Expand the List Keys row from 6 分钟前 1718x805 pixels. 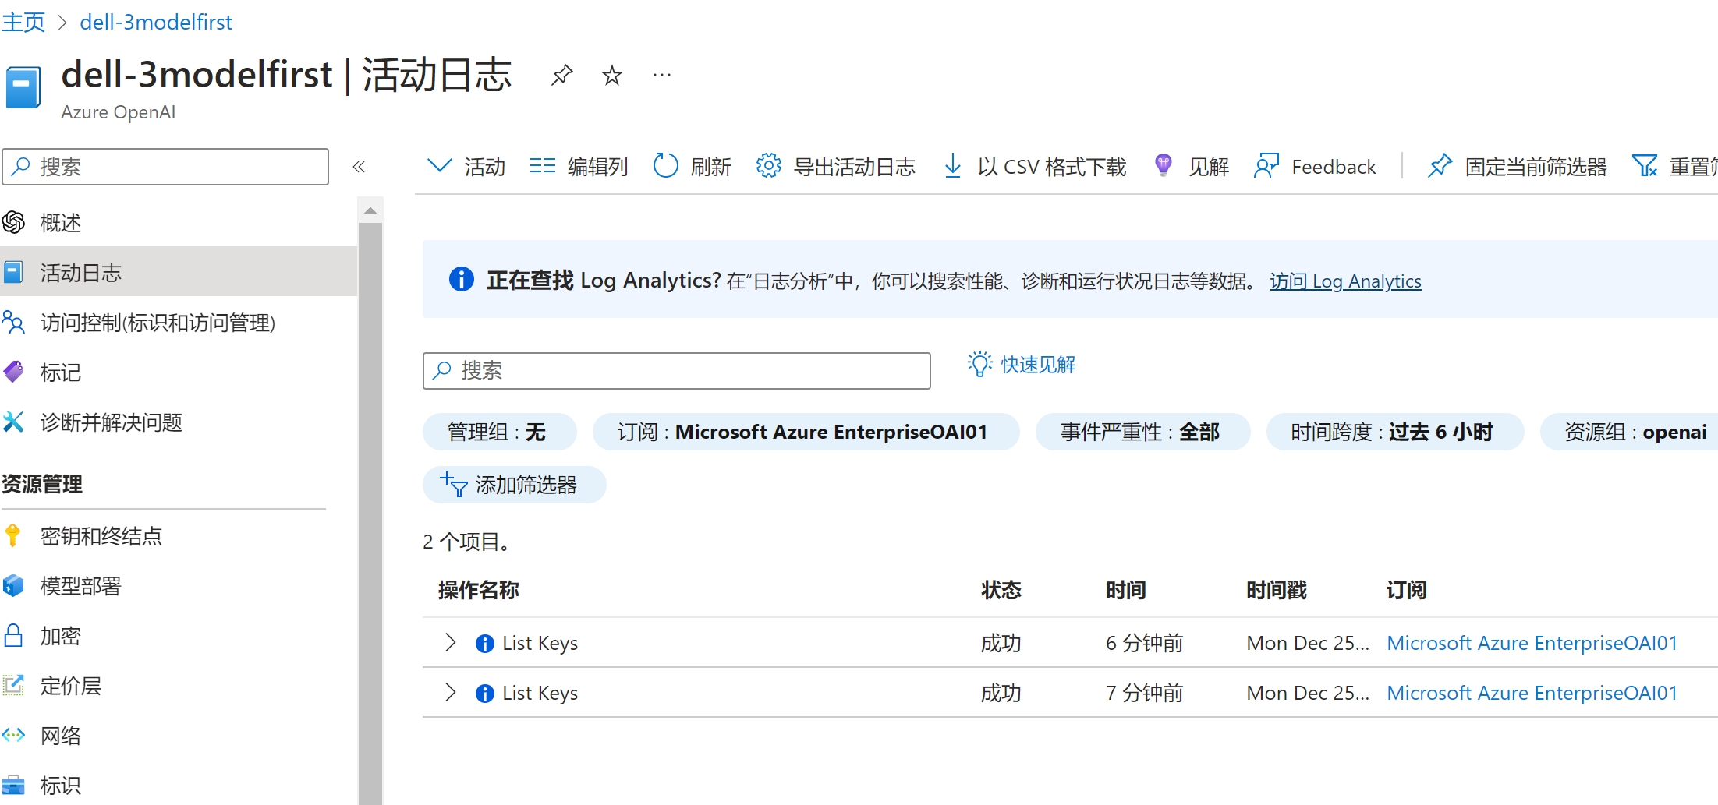tap(450, 642)
